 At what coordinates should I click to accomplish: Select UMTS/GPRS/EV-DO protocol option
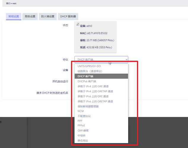tap(101, 66)
